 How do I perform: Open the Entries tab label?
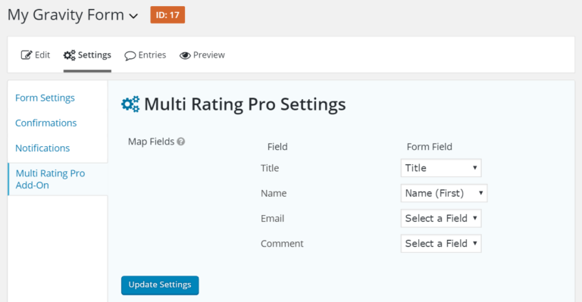coord(152,54)
